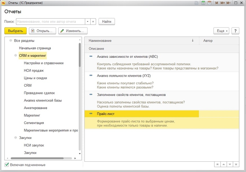
Task: Move selection up with up arrow button
Action: pos(224,164)
